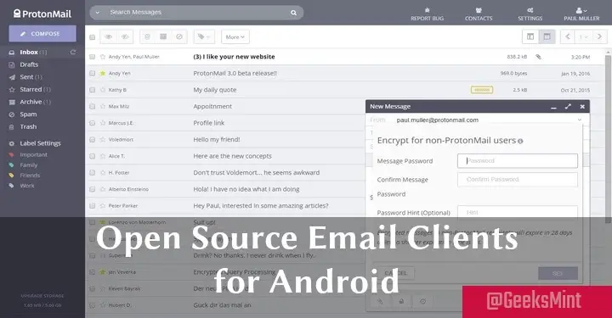Go to previous page of messages
612x318 pixels.
(568, 36)
